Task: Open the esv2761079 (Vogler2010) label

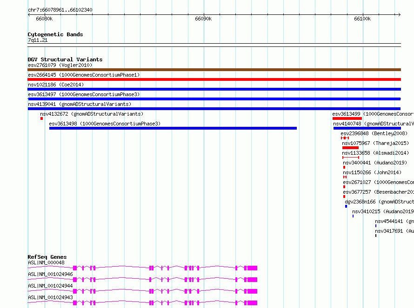Action: coord(60,65)
